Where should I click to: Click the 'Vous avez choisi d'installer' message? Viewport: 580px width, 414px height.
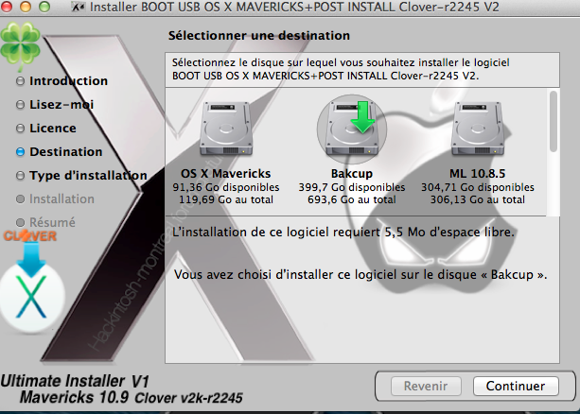pos(360,275)
